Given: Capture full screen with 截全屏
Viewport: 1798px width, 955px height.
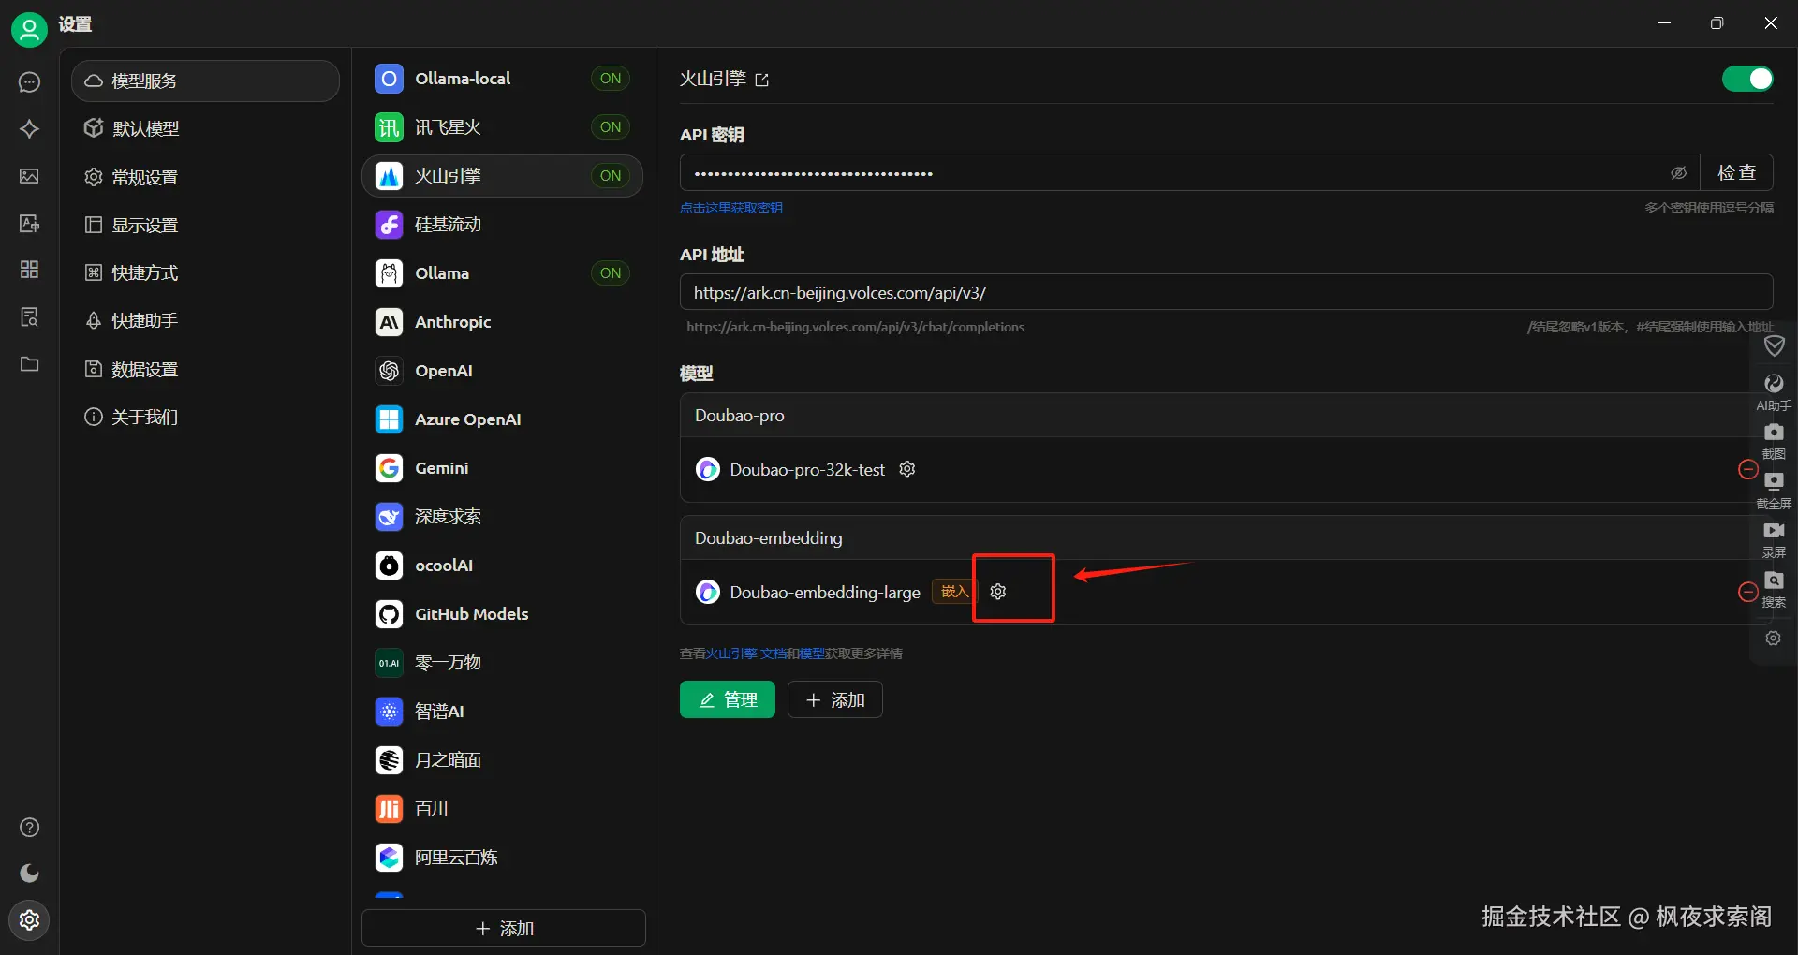Looking at the screenshot, I should click(x=1774, y=491).
